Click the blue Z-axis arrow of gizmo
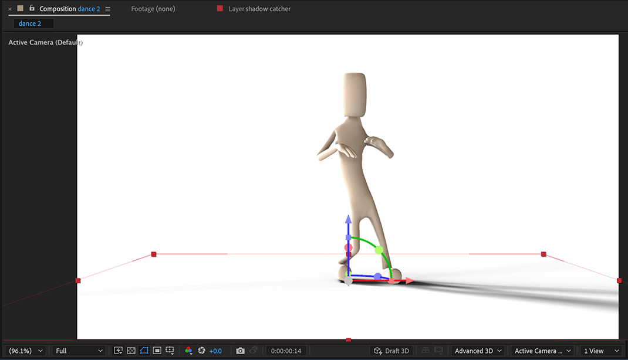This screenshot has width=628, height=360. coord(349,220)
